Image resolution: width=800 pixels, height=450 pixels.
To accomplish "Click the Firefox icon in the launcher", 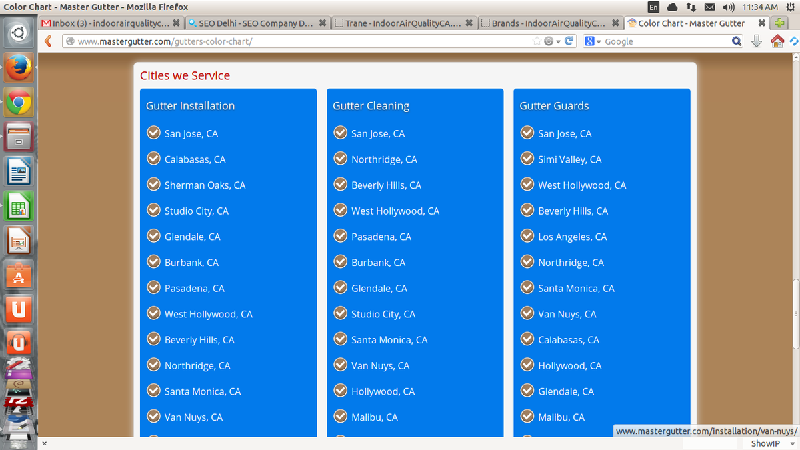I will click(x=19, y=67).
